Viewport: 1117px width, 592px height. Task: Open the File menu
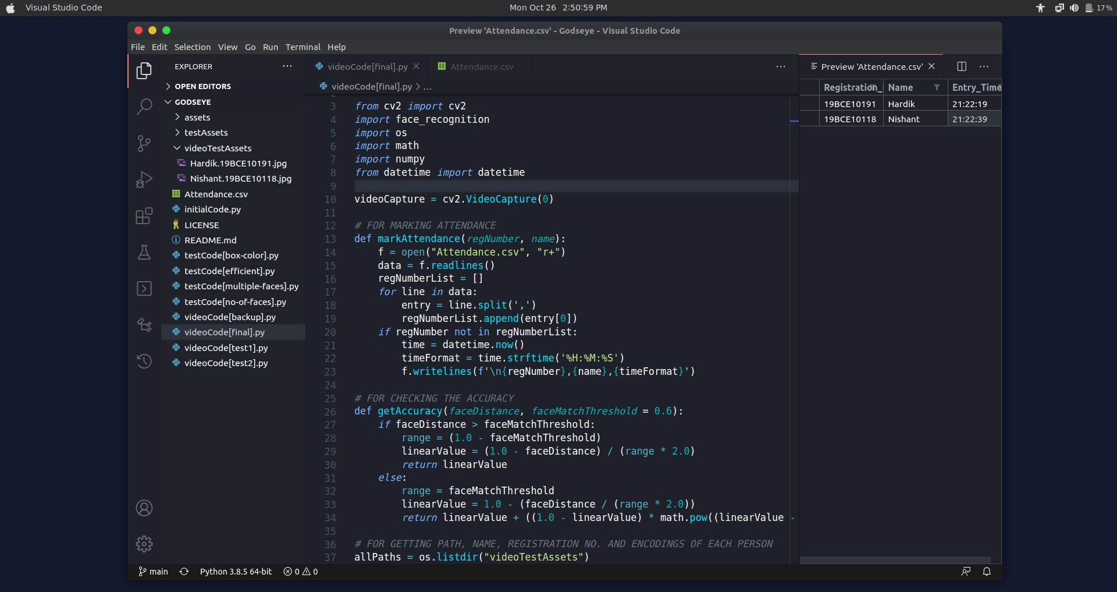tap(138, 47)
